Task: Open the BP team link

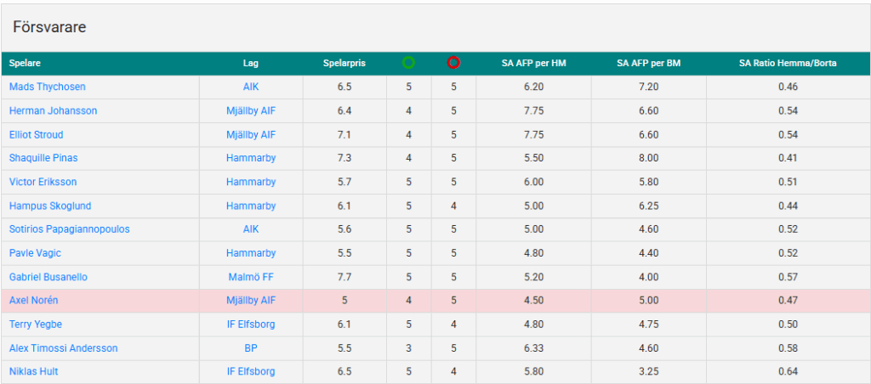Action: 251,348
